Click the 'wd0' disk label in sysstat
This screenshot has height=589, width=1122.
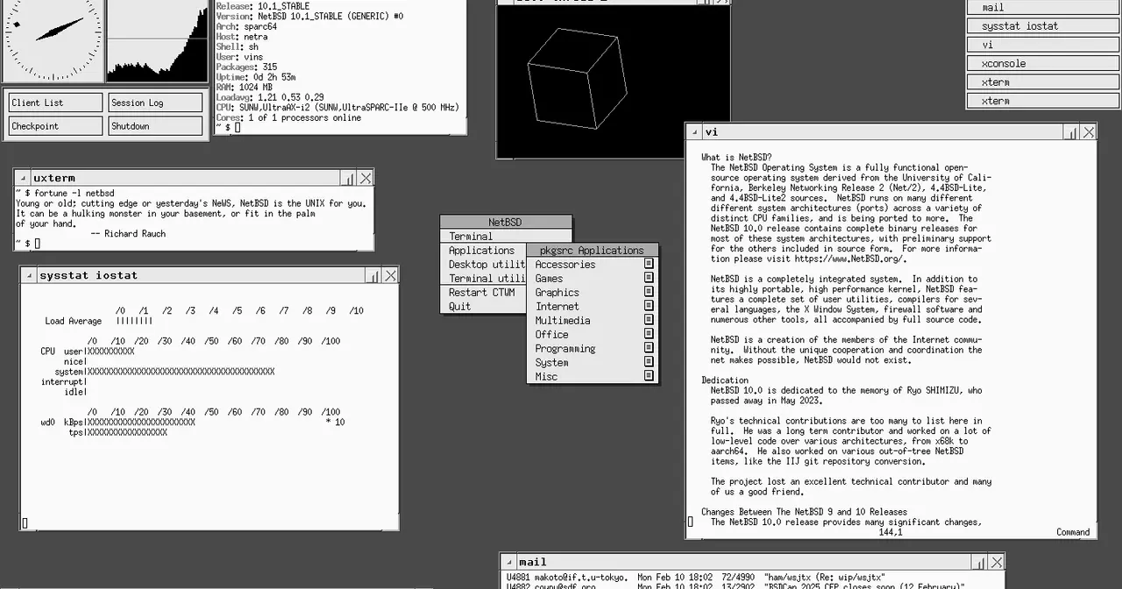click(48, 422)
